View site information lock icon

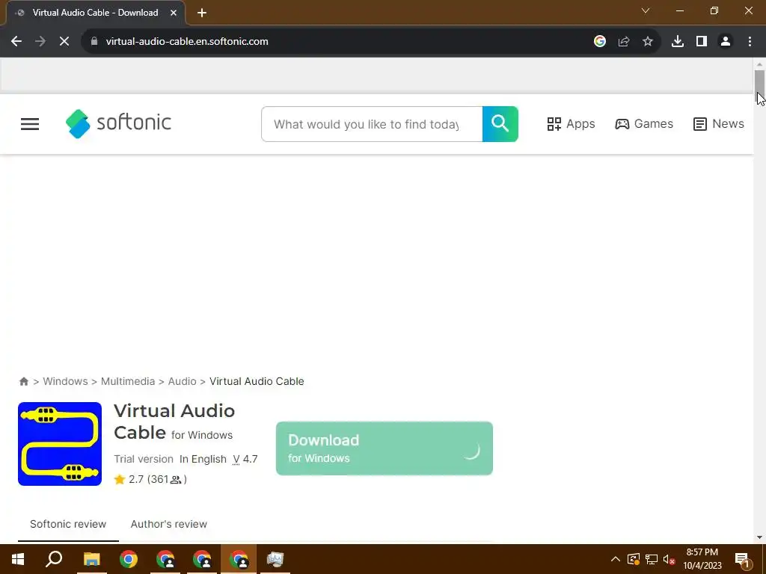click(x=94, y=42)
